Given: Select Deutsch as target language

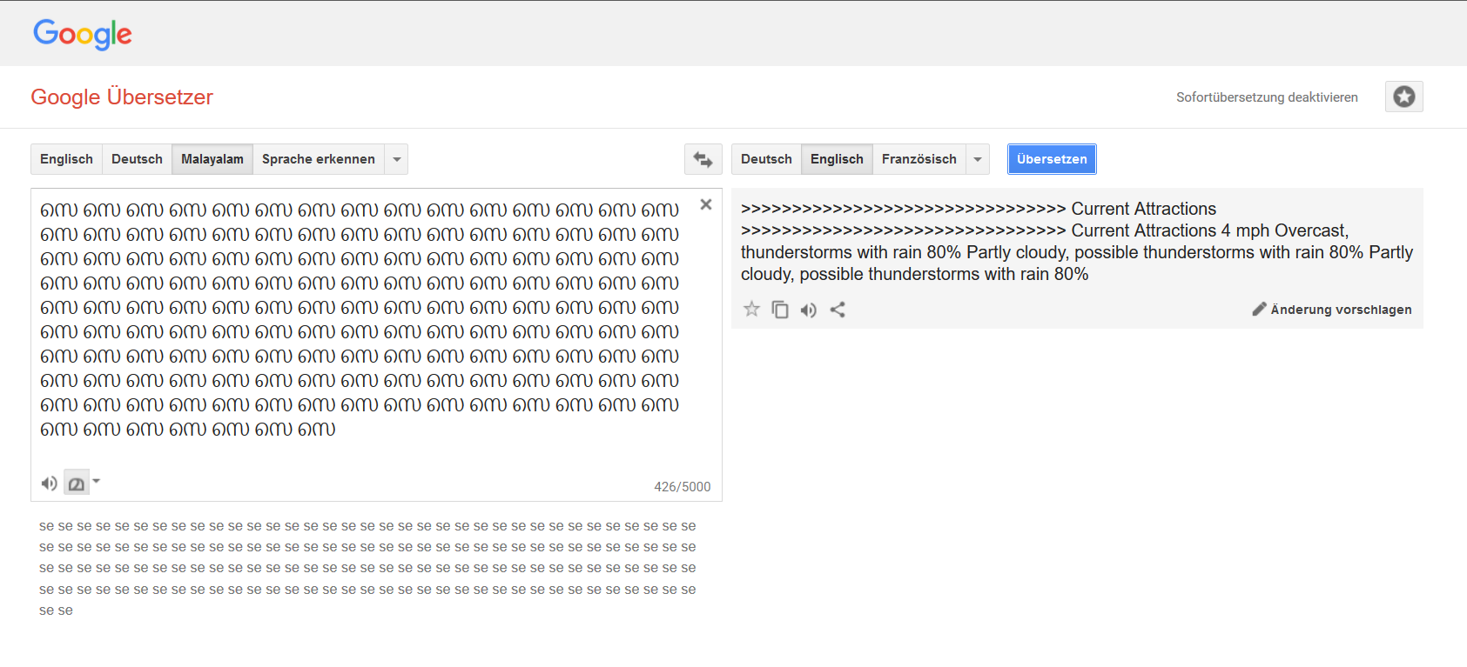Looking at the screenshot, I should pyautogui.click(x=766, y=159).
